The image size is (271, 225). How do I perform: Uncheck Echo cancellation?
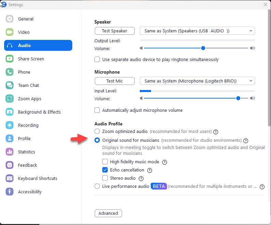[105, 170]
